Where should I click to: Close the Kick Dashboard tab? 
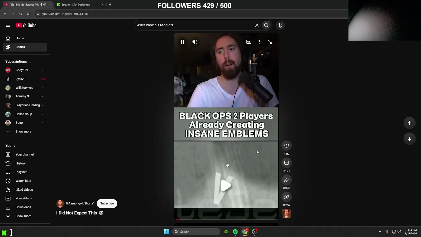[102, 5]
